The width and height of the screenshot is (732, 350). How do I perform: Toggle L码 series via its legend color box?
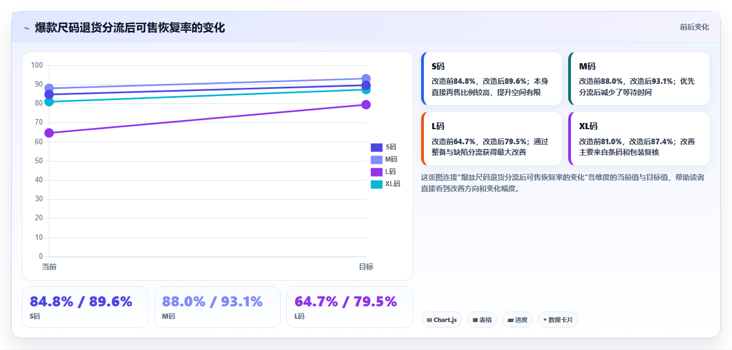(x=376, y=172)
